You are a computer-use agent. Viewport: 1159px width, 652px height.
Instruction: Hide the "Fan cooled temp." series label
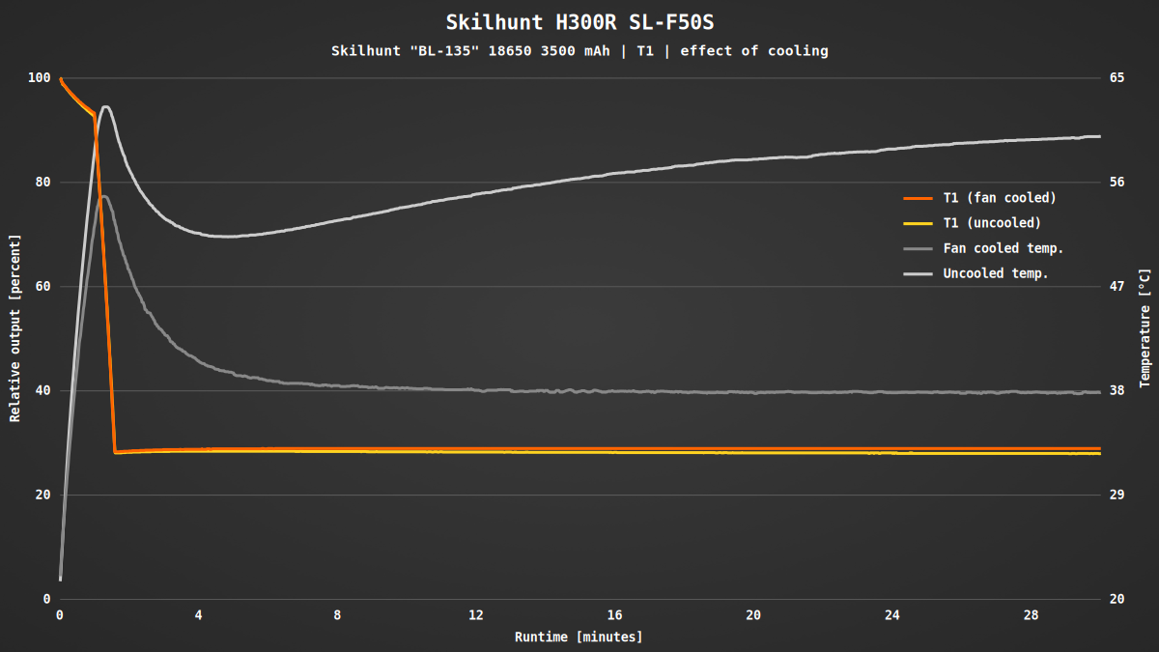point(1004,248)
